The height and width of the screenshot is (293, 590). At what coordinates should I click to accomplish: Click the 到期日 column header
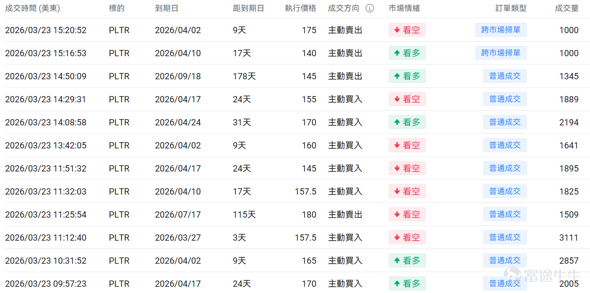pyautogui.click(x=167, y=8)
